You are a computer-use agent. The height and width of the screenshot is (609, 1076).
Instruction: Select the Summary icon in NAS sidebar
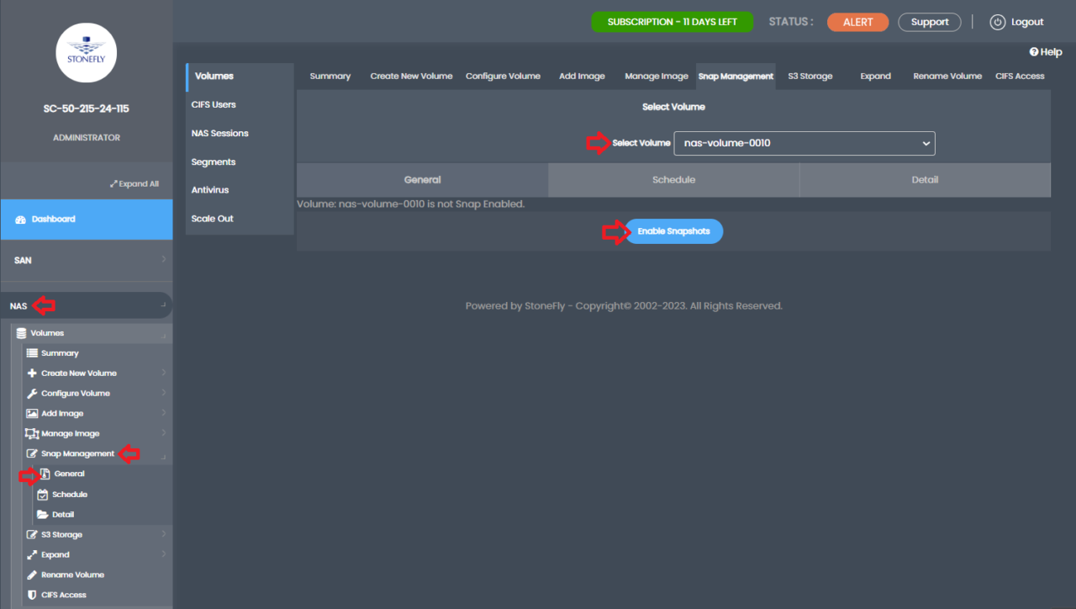[32, 352]
